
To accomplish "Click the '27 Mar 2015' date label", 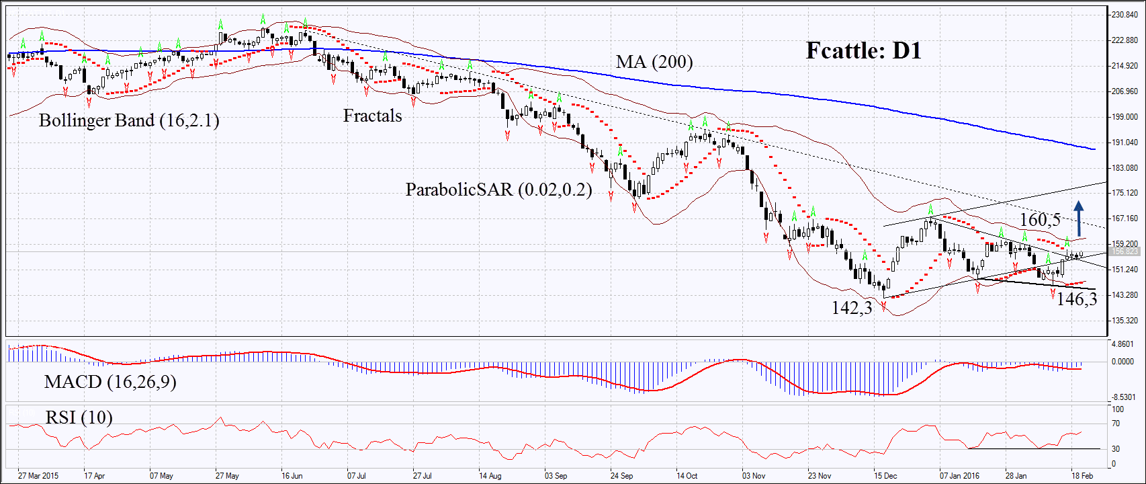I will coord(38,476).
